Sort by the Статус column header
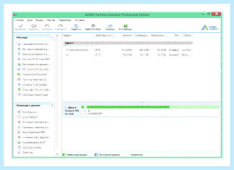234x170 pixels. pyautogui.click(x=186, y=35)
